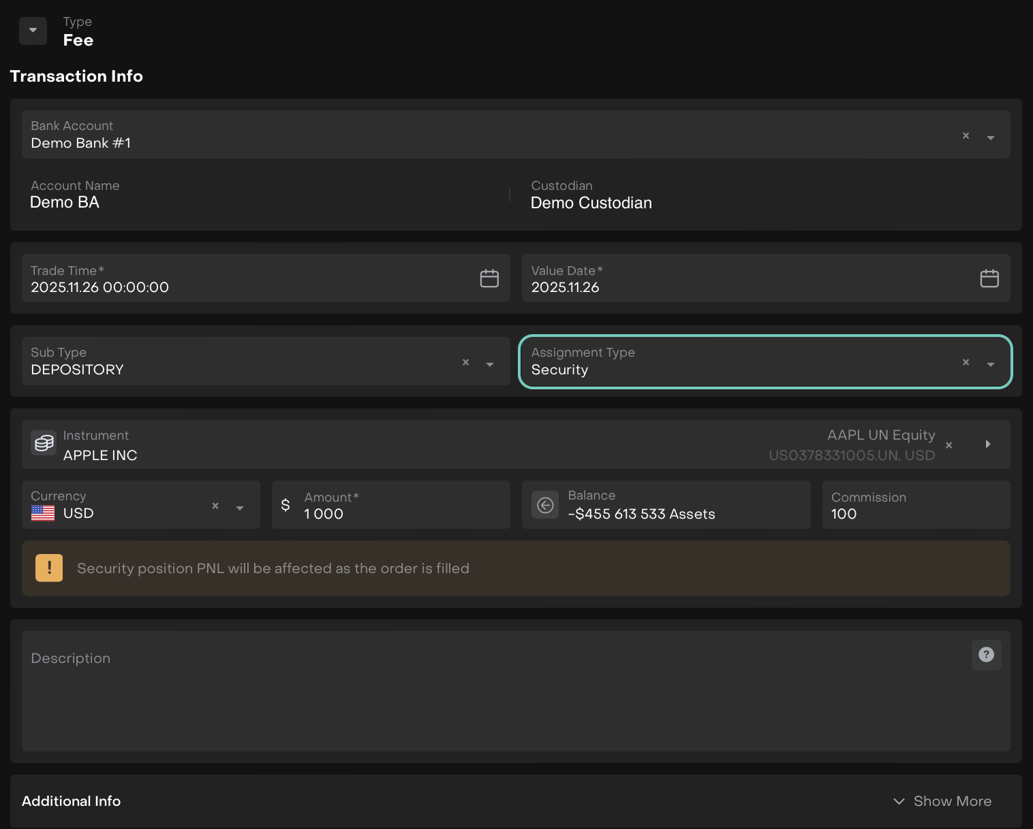This screenshot has width=1033, height=829.
Task: Click the Amount input field
Action: pos(402,514)
